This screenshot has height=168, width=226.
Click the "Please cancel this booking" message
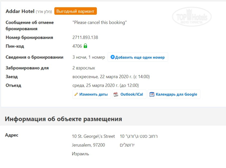click(x=100, y=23)
